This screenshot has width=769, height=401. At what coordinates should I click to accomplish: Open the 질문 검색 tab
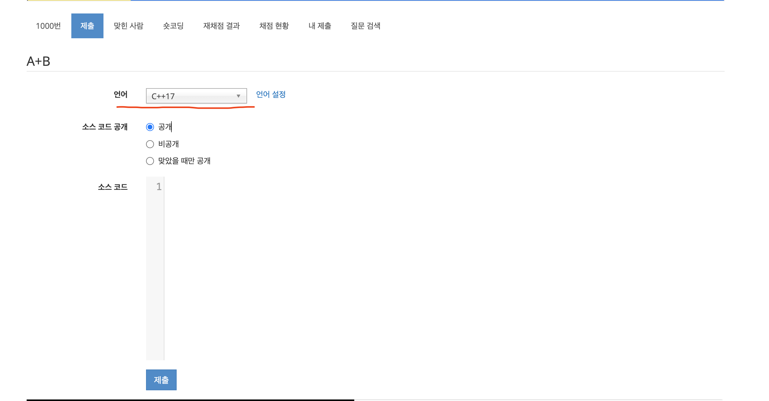pyautogui.click(x=366, y=26)
